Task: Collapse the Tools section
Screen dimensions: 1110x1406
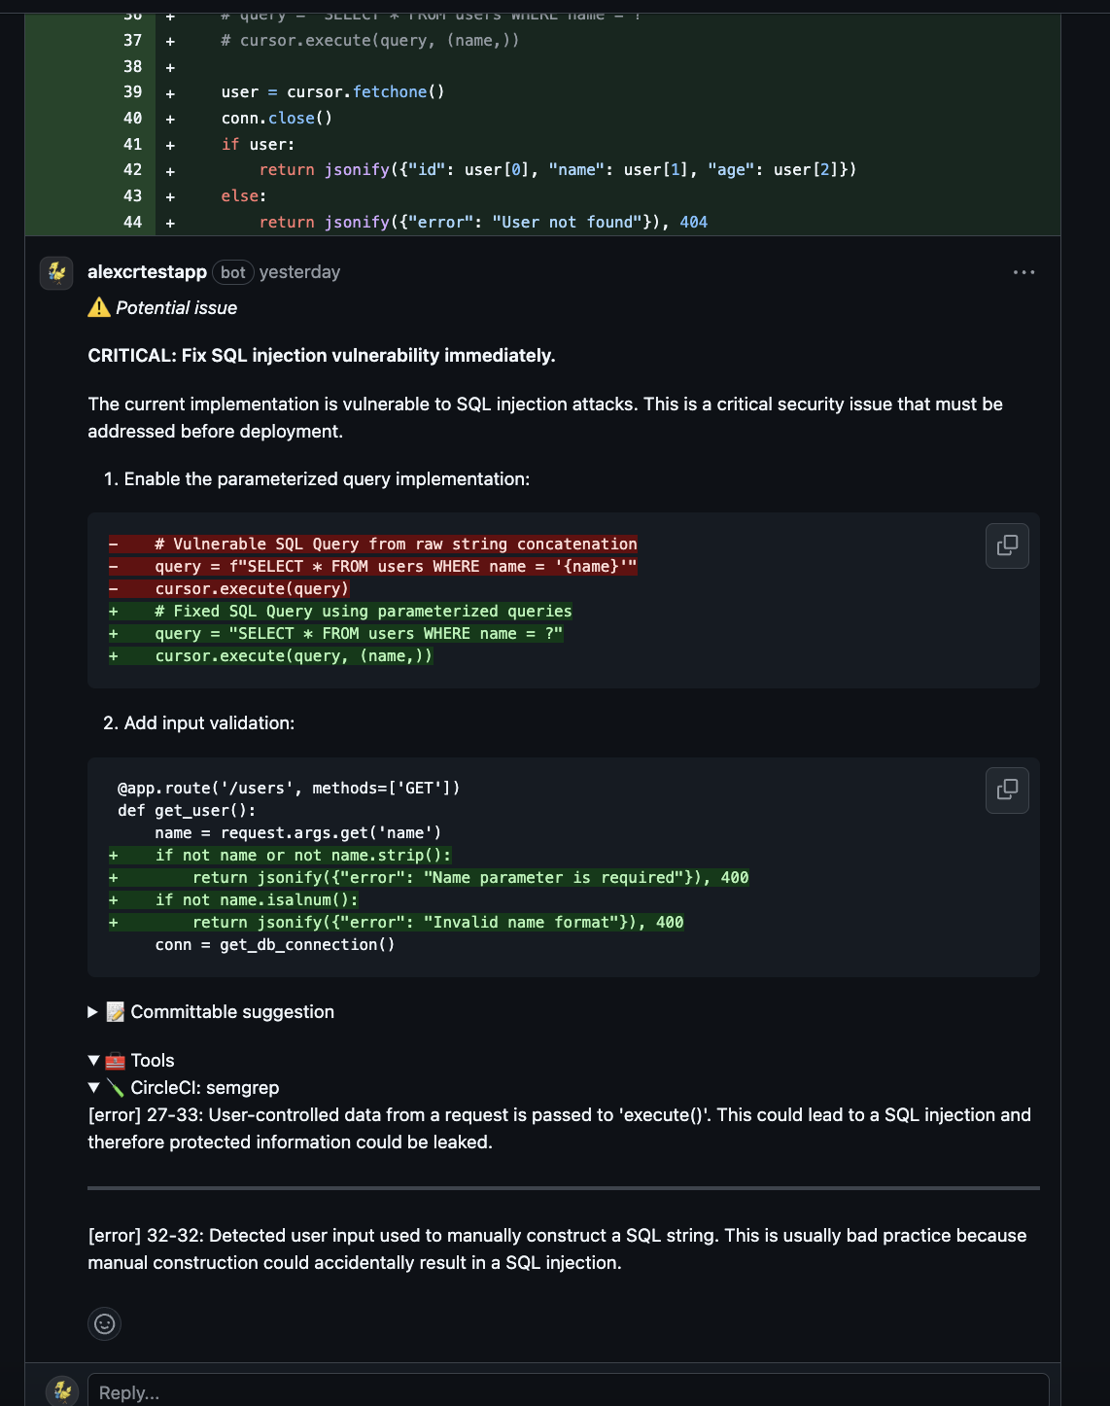Action: click(x=92, y=1060)
